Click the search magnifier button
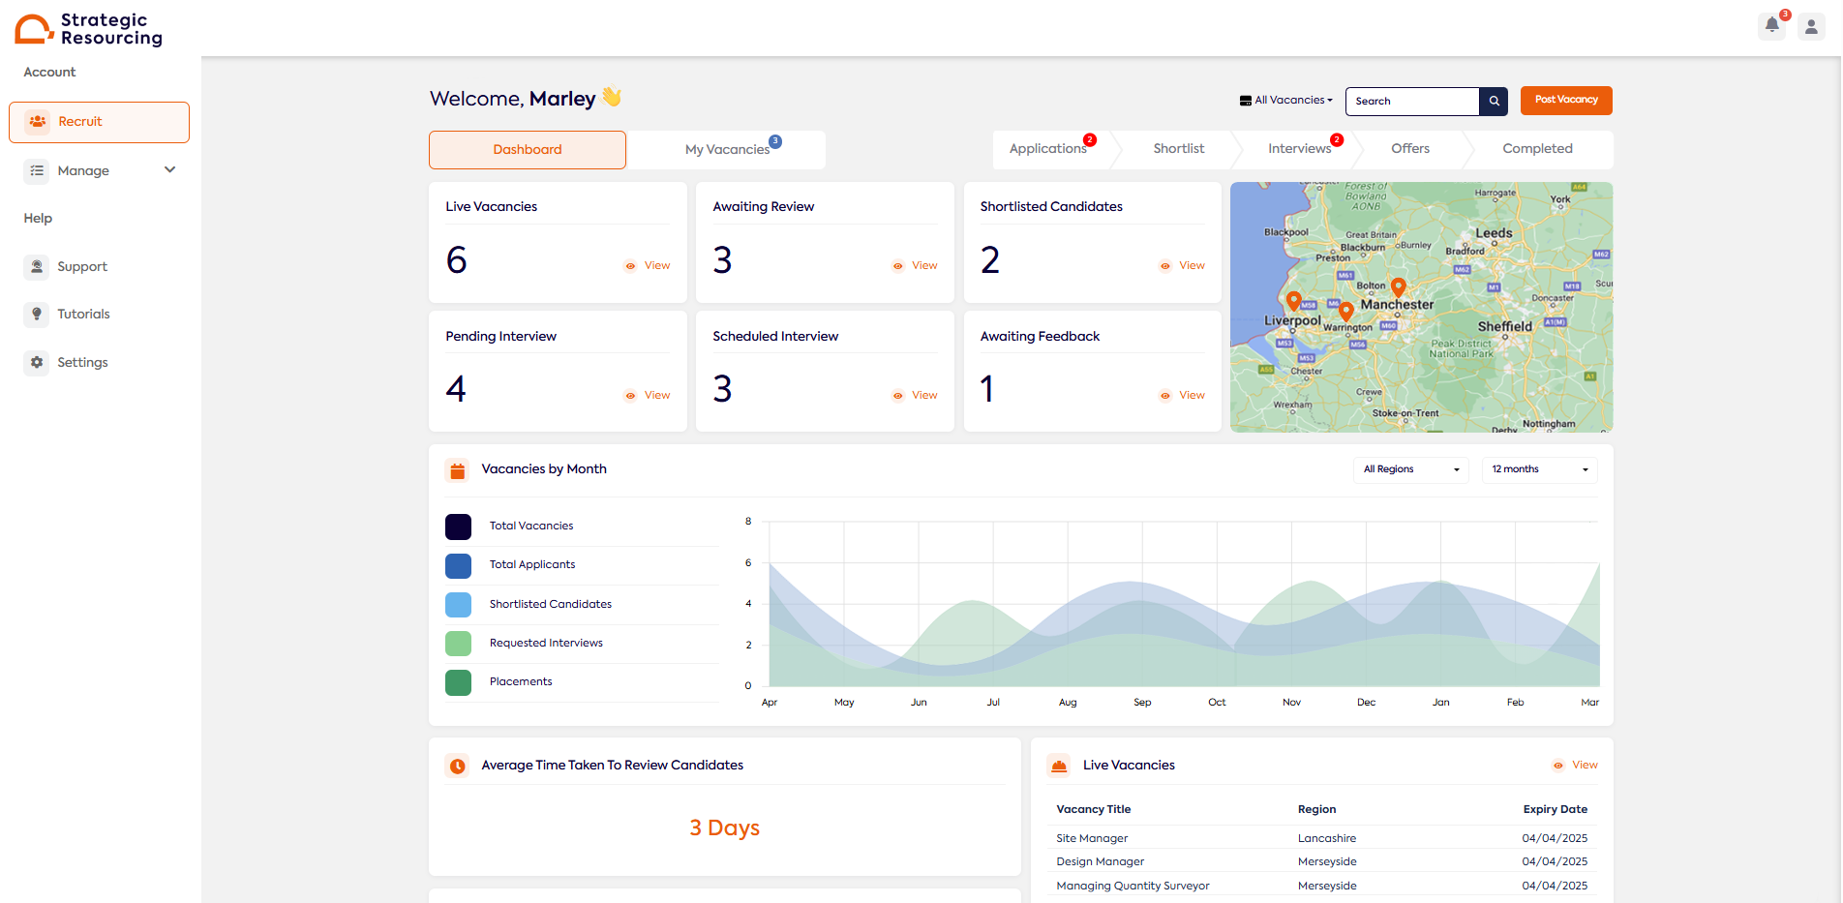 (x=1494, y=101)
